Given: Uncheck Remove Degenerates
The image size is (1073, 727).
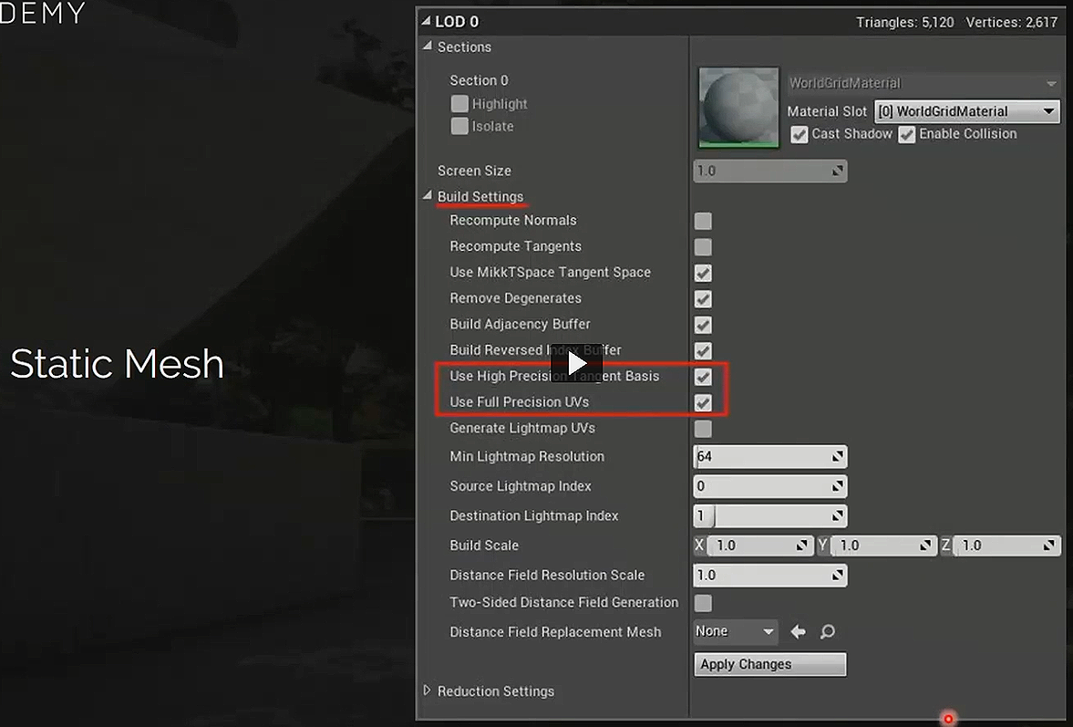Looking at the screenshot, I should (703, 299).
